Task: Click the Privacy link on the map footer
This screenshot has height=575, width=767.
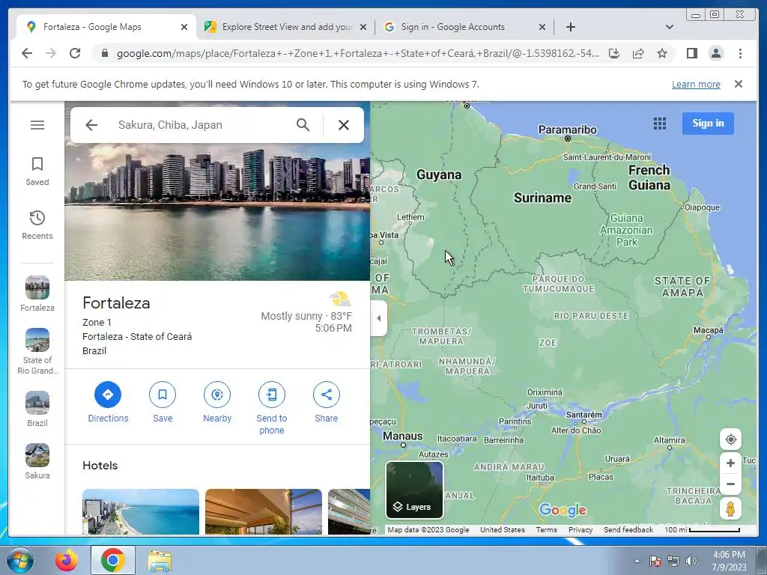Action: point(580,529)
